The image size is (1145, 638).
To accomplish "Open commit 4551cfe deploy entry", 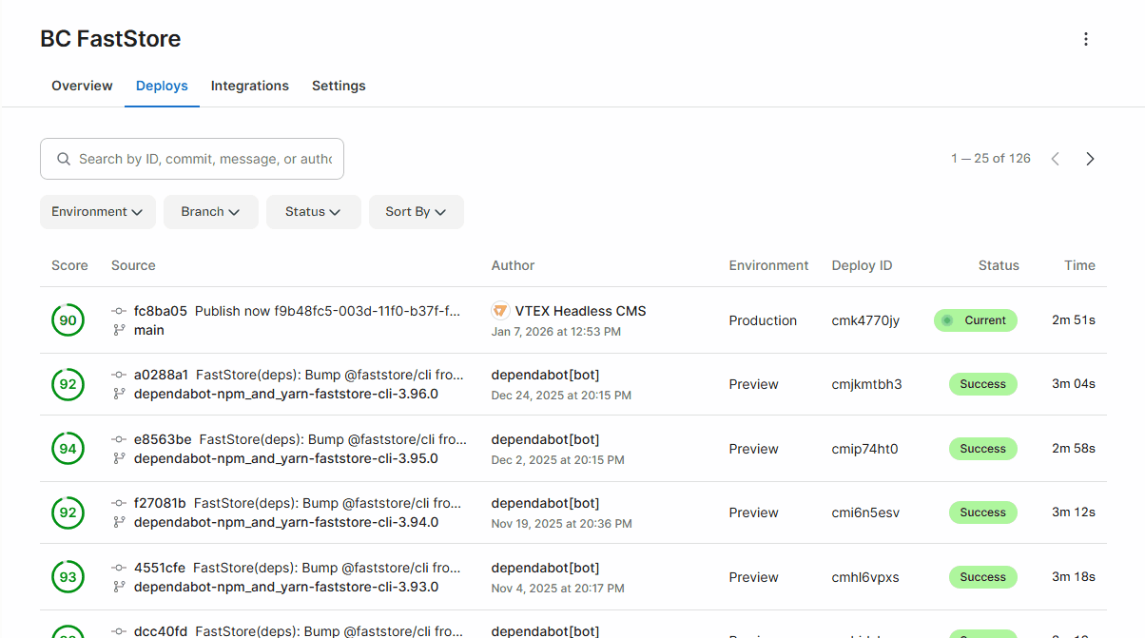I will [298, 568].
